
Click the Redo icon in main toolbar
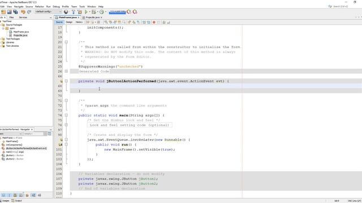click(x=29, y=12)
